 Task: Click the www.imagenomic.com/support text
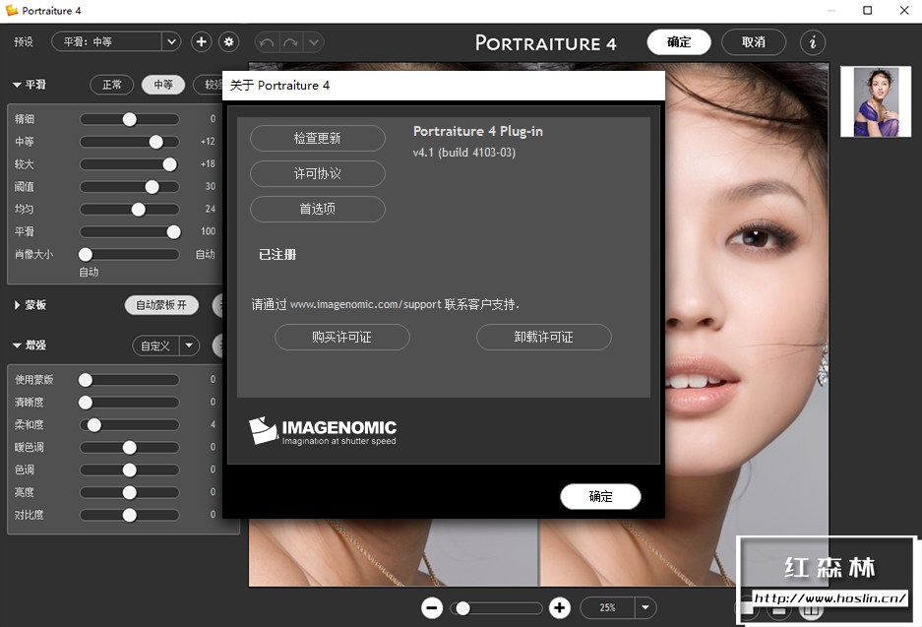pyautogui.click(x=365, y=304)
